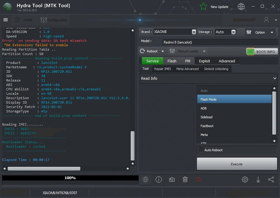Click the Security Patch 2022-06-01 line
This screenshot has width=280, height=198.
pyautogui.click(x=34, y=107)
